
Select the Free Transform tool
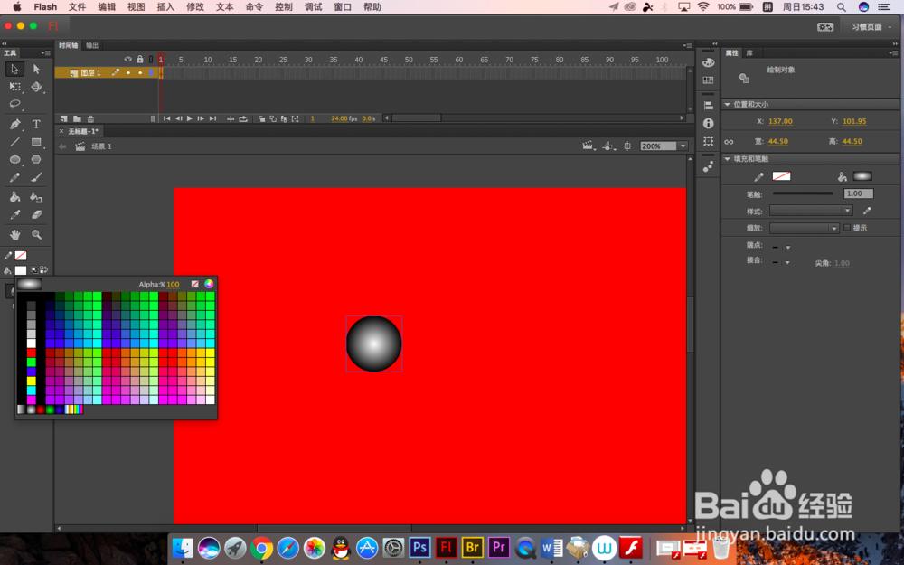(x=14, y=87)
